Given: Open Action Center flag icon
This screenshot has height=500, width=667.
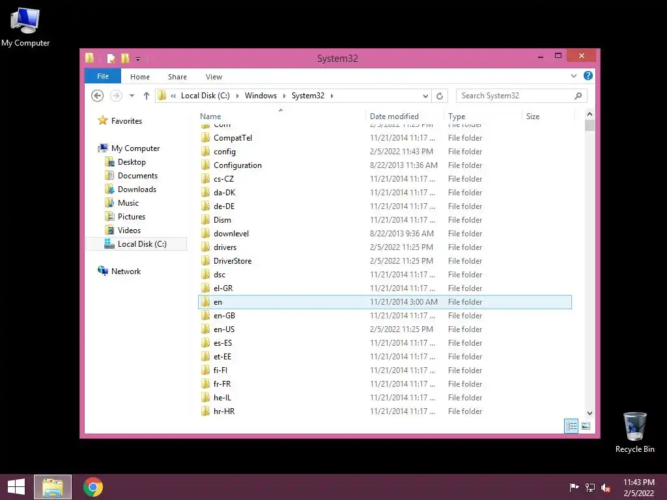Looking at the screenshot, I should (574, 487).
